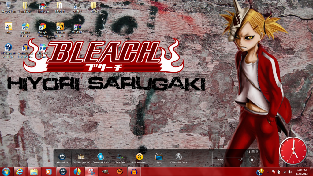The height and width of the screenshot is (176, 313).
Task: Click the power battery tray icon
Action: point(279,172)
